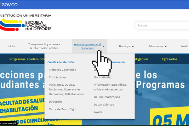Viewport: 189px width, 126px height.
Task: Open Datos abiertos link
Action: click(104, 105)
